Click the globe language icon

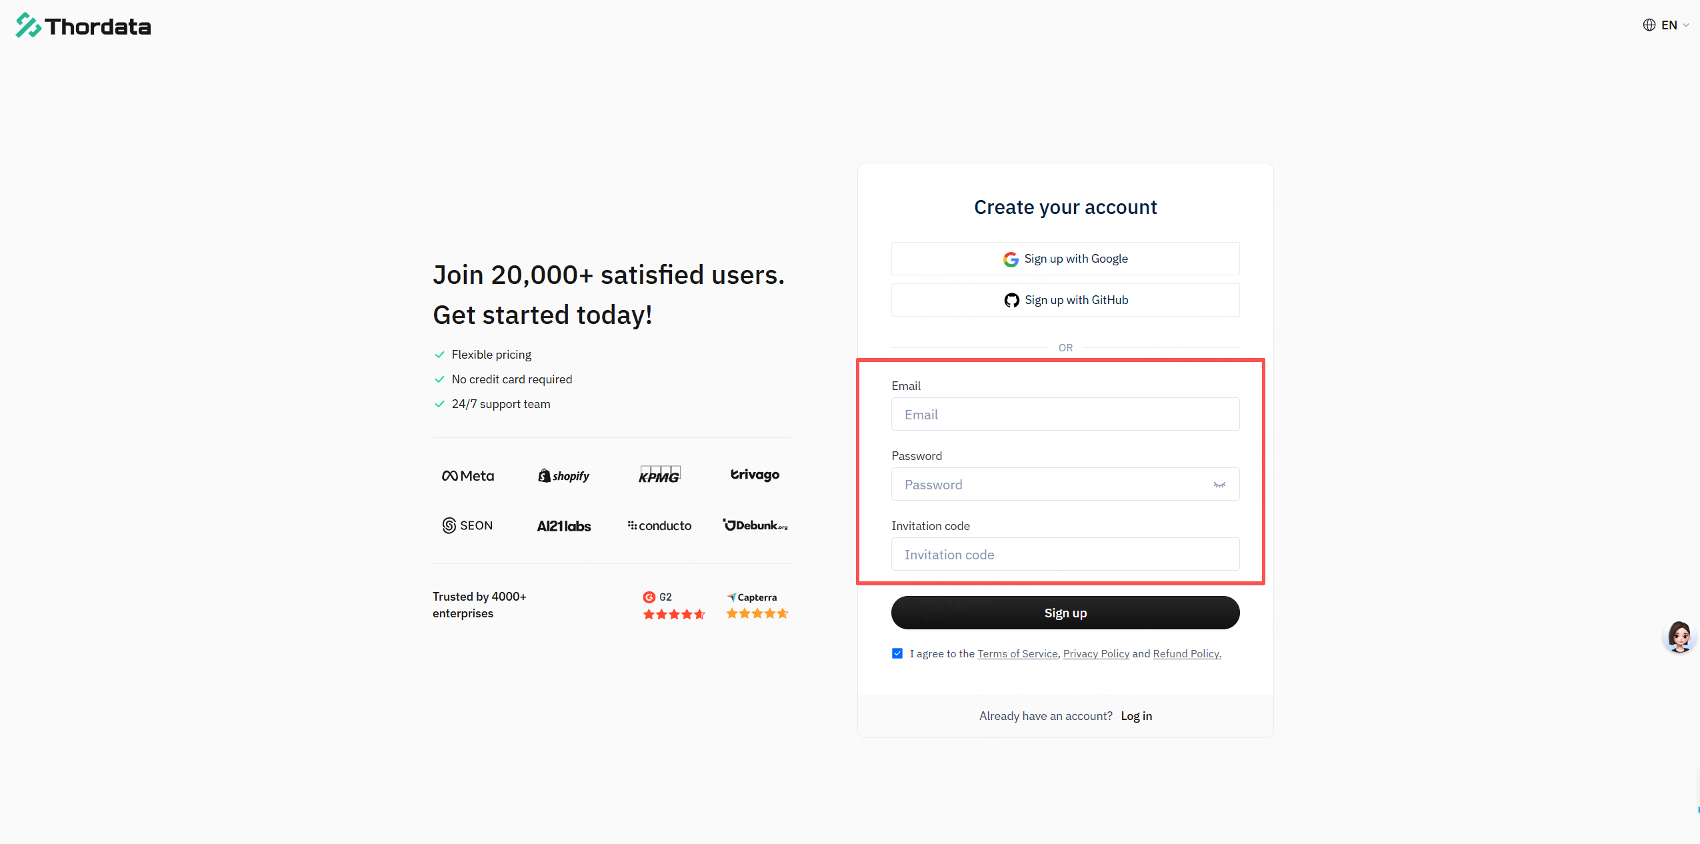1649,25
